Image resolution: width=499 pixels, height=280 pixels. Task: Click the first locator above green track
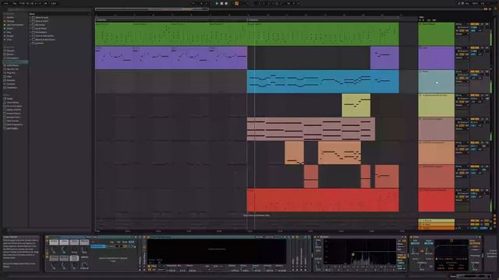pyautogui.click(x=101, y=20)
